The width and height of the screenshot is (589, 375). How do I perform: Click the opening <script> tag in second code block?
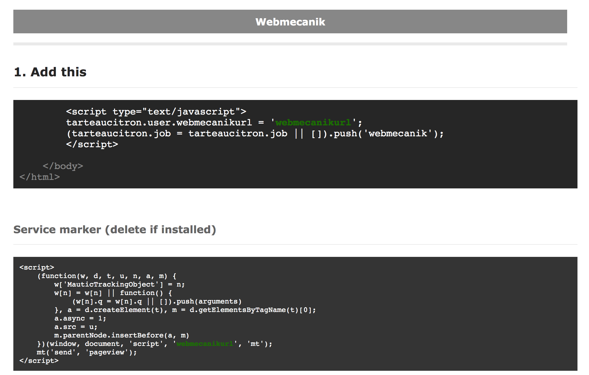coord(37,267)
